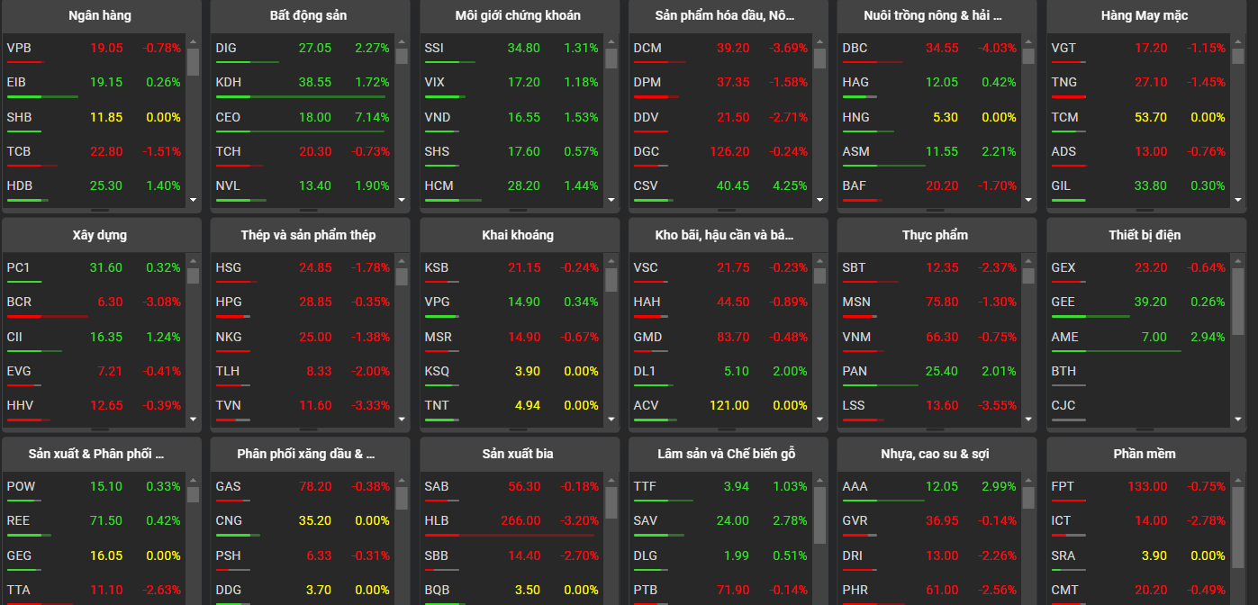Open the Thực phẩm sector header
This screenshot has width=1258, height=605.
tap(936, 235)
